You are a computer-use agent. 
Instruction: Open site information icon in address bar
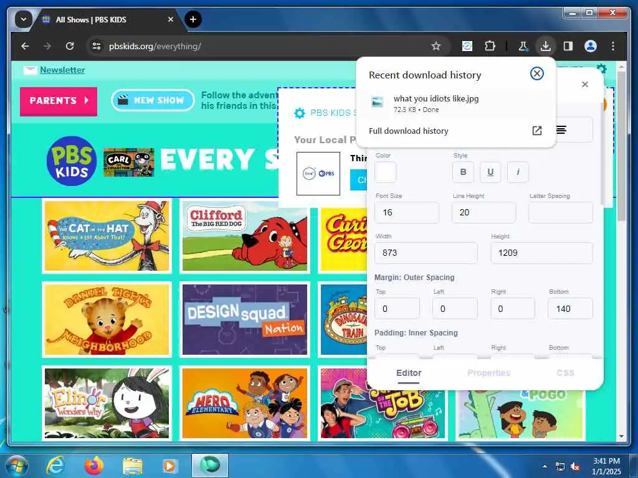(97, 46)
